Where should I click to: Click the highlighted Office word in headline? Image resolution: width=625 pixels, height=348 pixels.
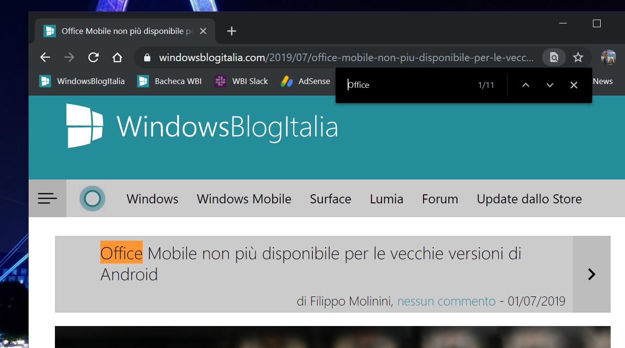[x=121, y=253]
